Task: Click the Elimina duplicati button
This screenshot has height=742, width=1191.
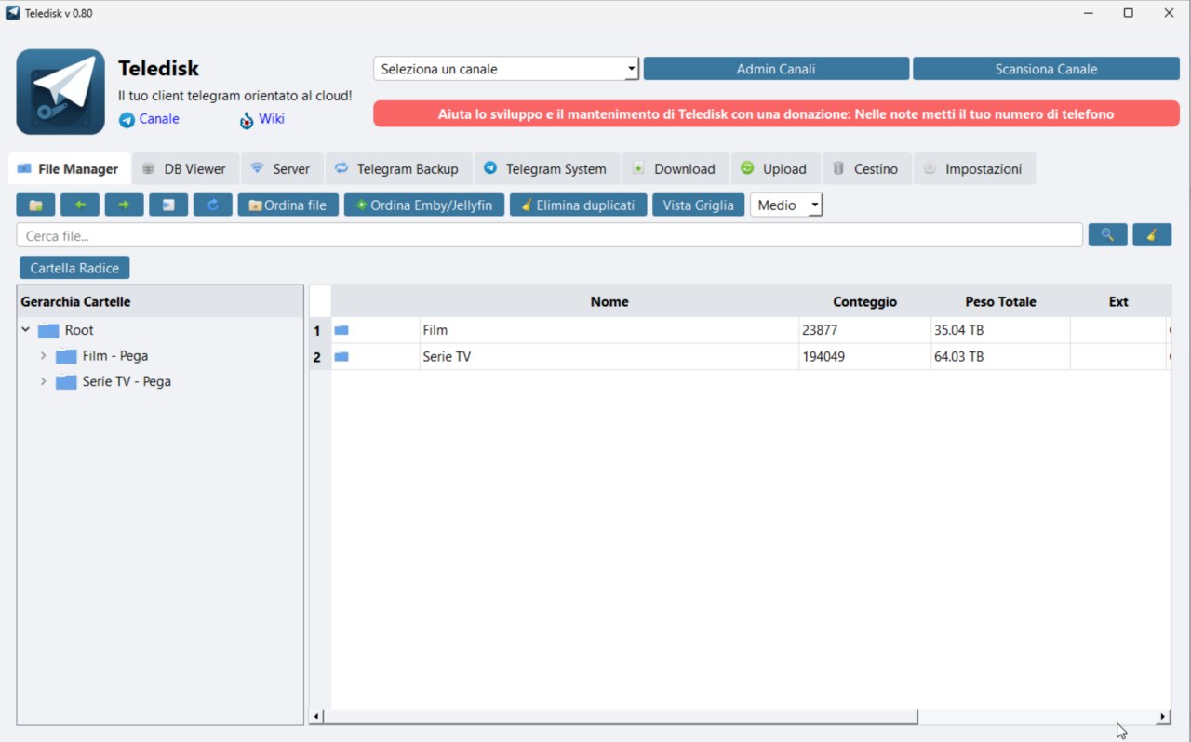Action: (x=578, y=205)
